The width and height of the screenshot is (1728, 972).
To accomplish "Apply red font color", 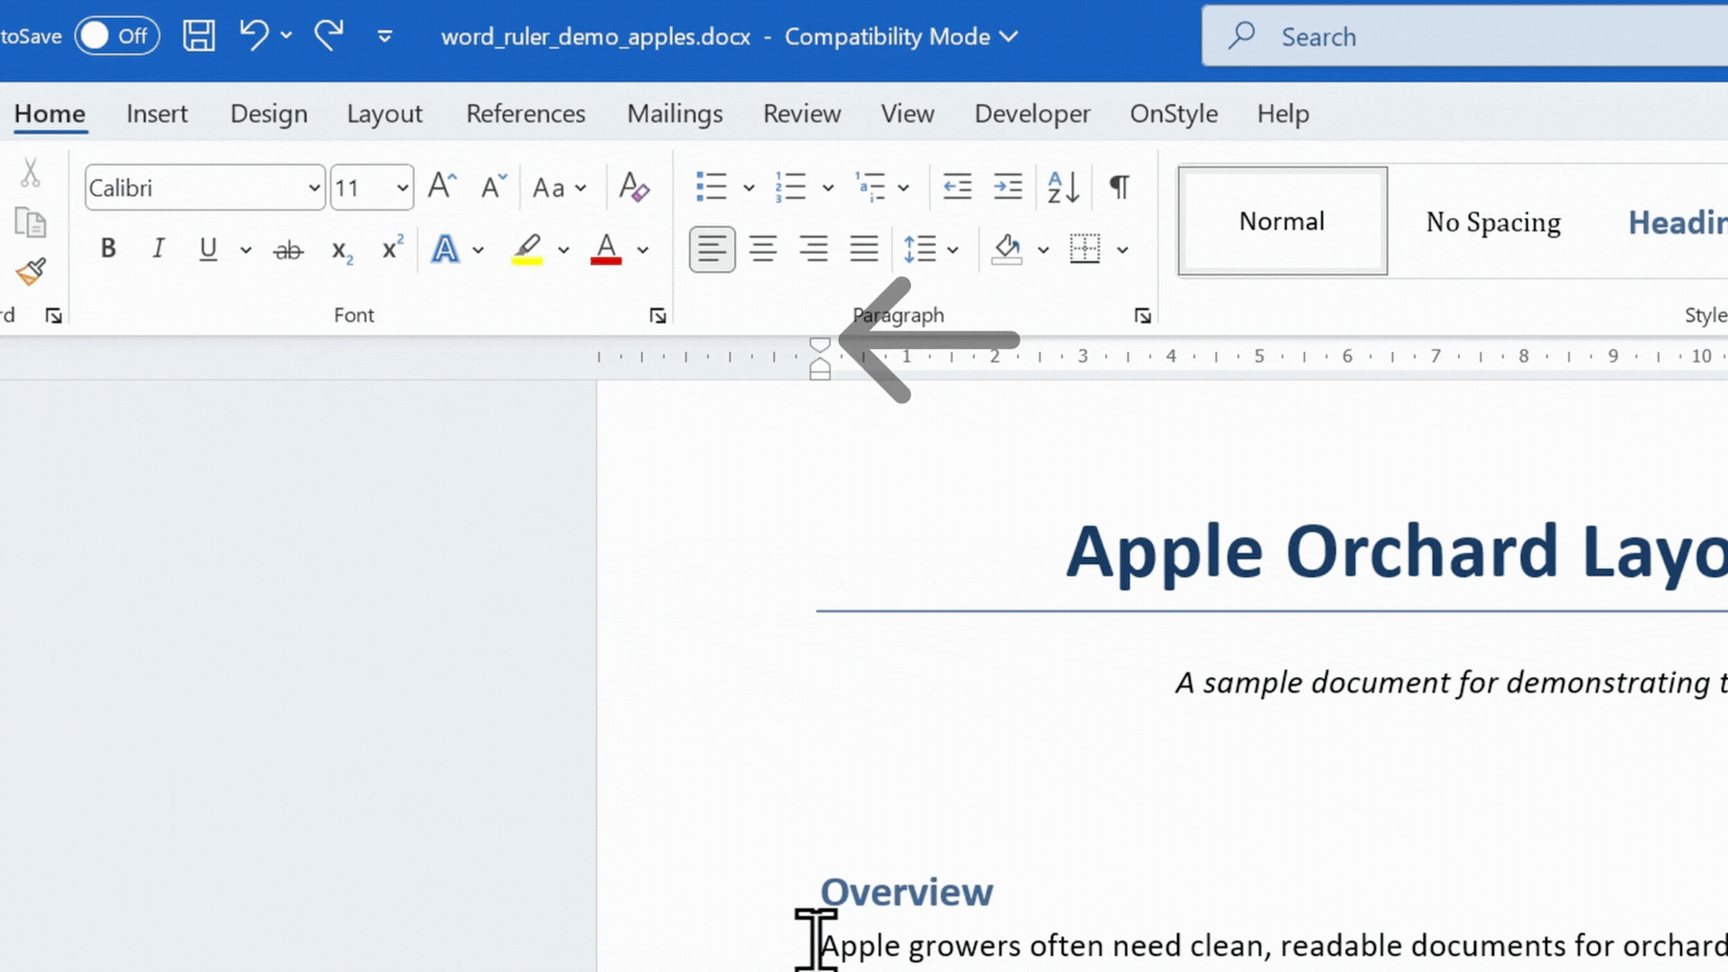I will [x=607, y=249].
